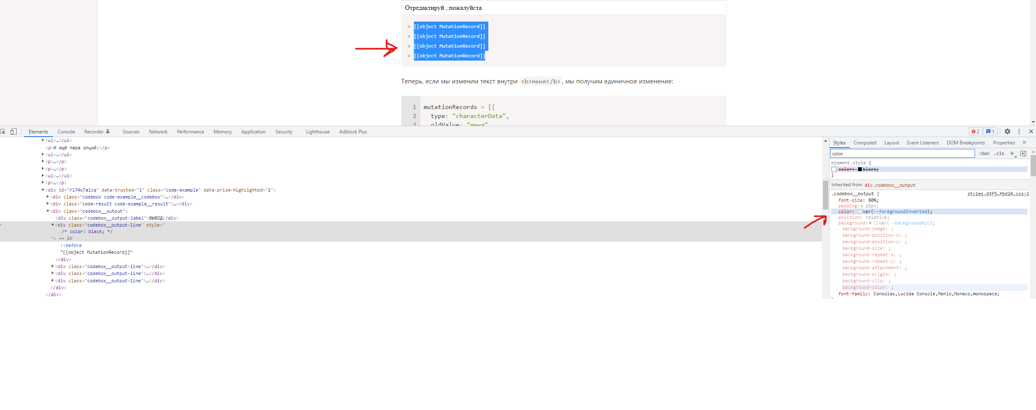Expand the padding shorthand triangle
The height and width of the screenshot is (410, 1036).
coord(862,206)
